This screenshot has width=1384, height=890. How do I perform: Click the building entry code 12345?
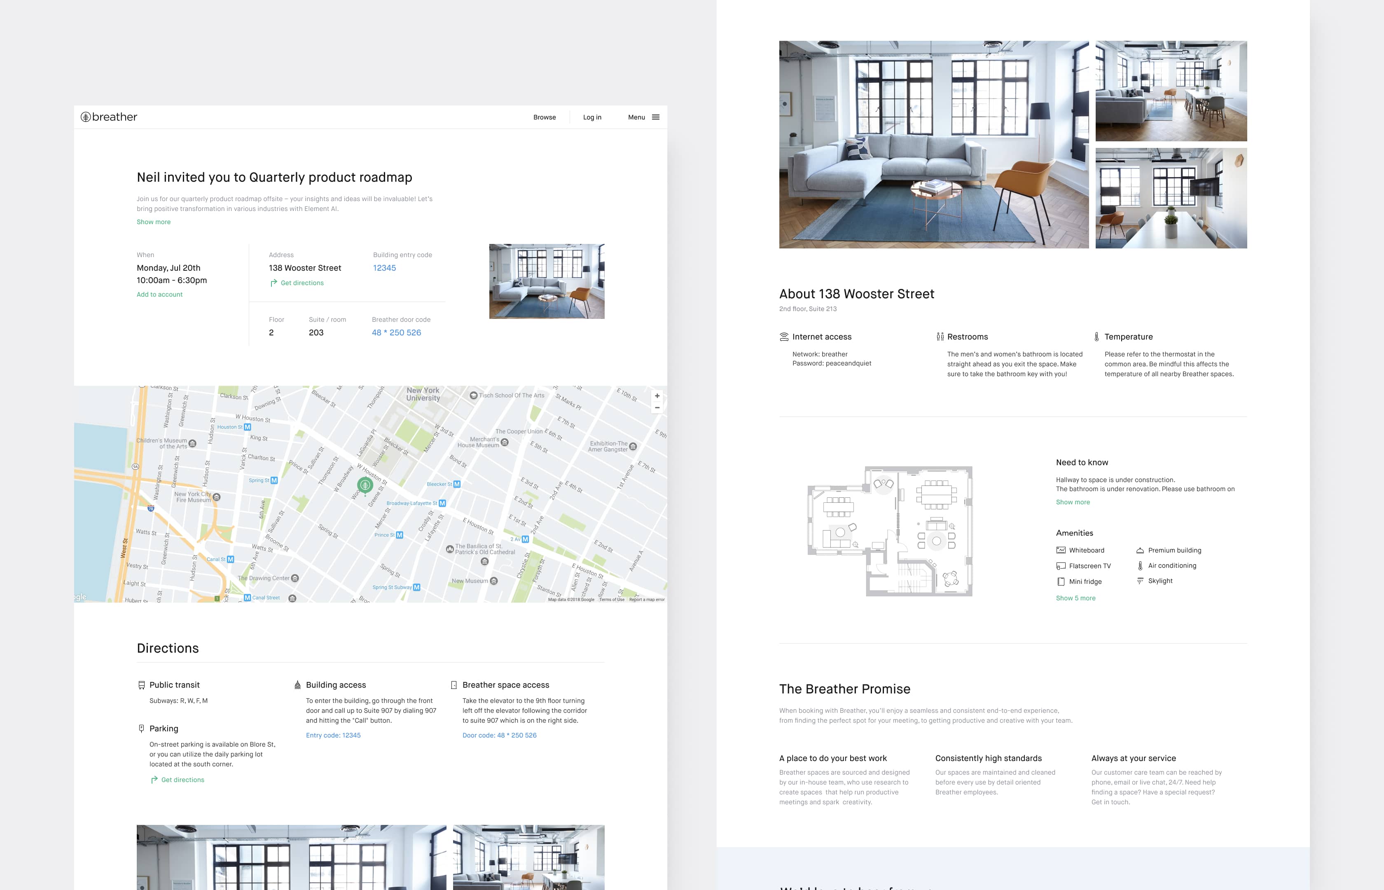coord(384,268)
